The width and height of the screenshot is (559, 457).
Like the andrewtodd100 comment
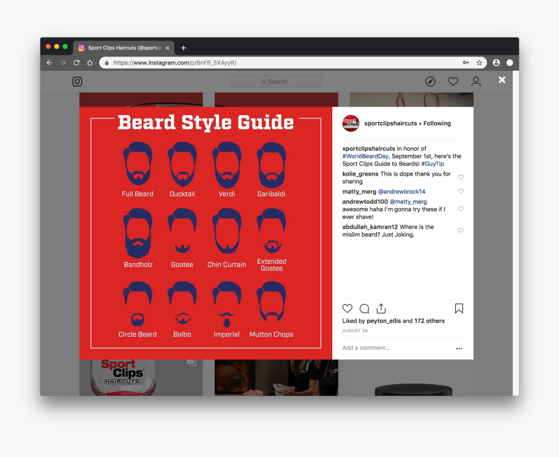pos(461,209)
